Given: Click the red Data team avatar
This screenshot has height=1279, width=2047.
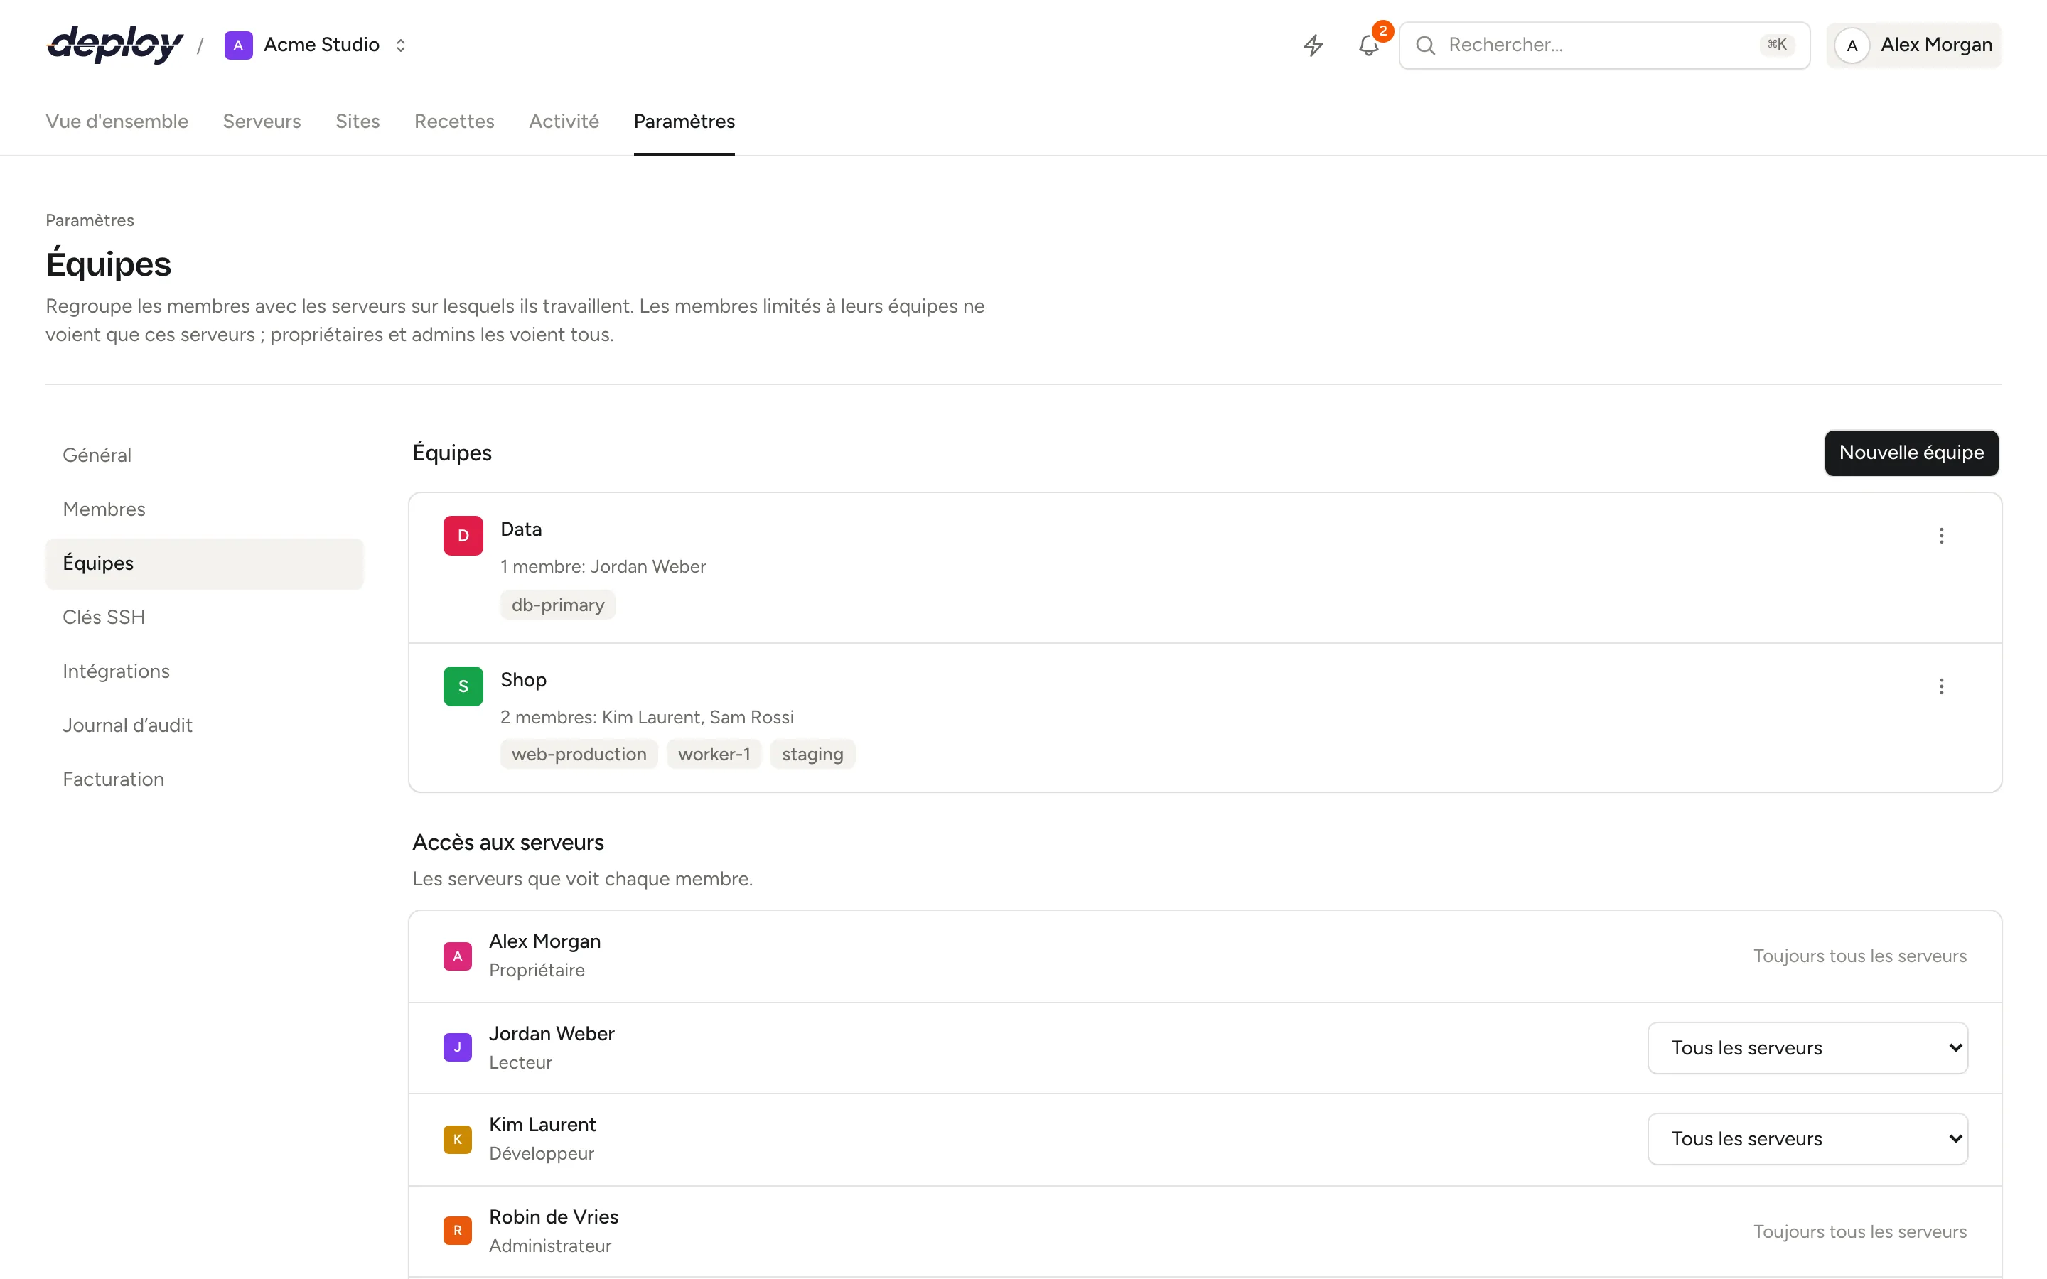Looking at the screenshot, I should (463, 536).
